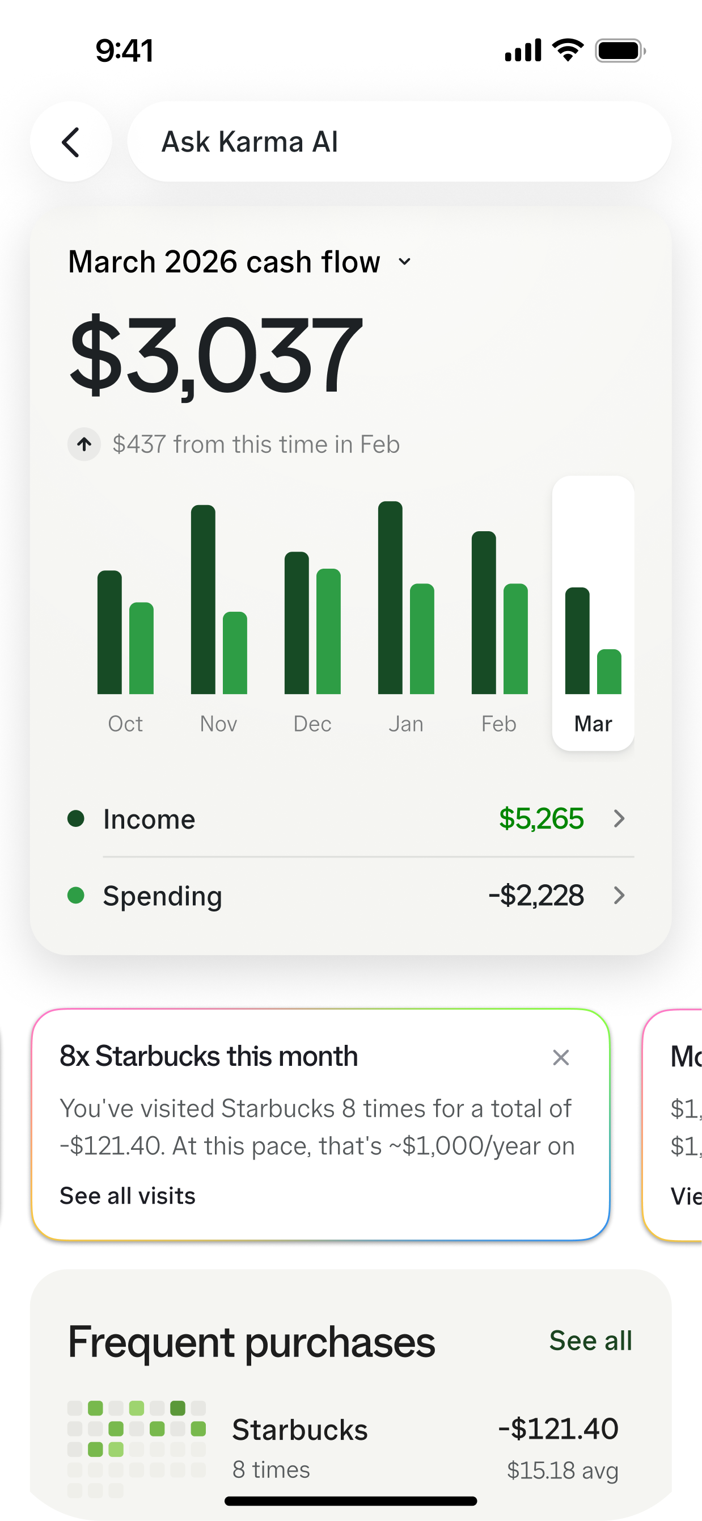Select the highlighted Mar month
The width and height of the screenshot is (702, 1521).
[593, 613]
